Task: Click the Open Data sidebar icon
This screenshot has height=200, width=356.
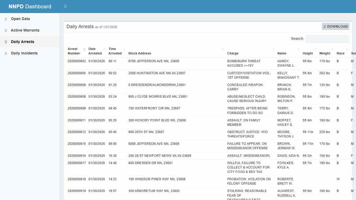Action: coord(5,19)
